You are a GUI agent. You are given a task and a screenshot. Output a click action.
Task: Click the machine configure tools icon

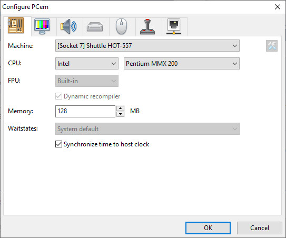tap(272, 46)
